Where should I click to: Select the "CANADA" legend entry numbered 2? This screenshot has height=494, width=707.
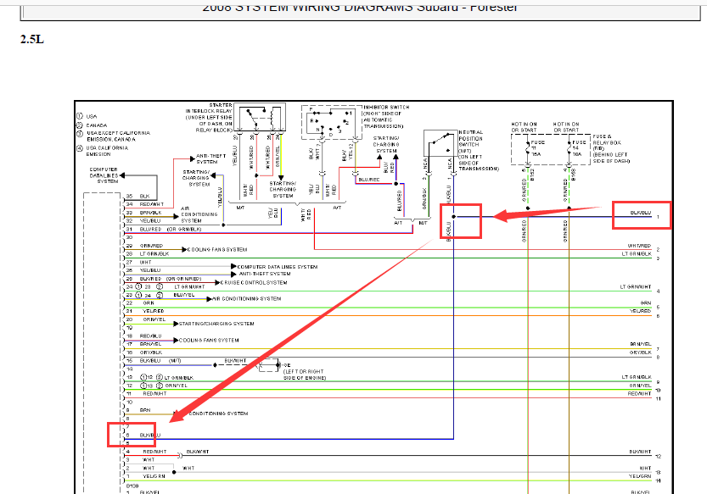pos(92,125)
